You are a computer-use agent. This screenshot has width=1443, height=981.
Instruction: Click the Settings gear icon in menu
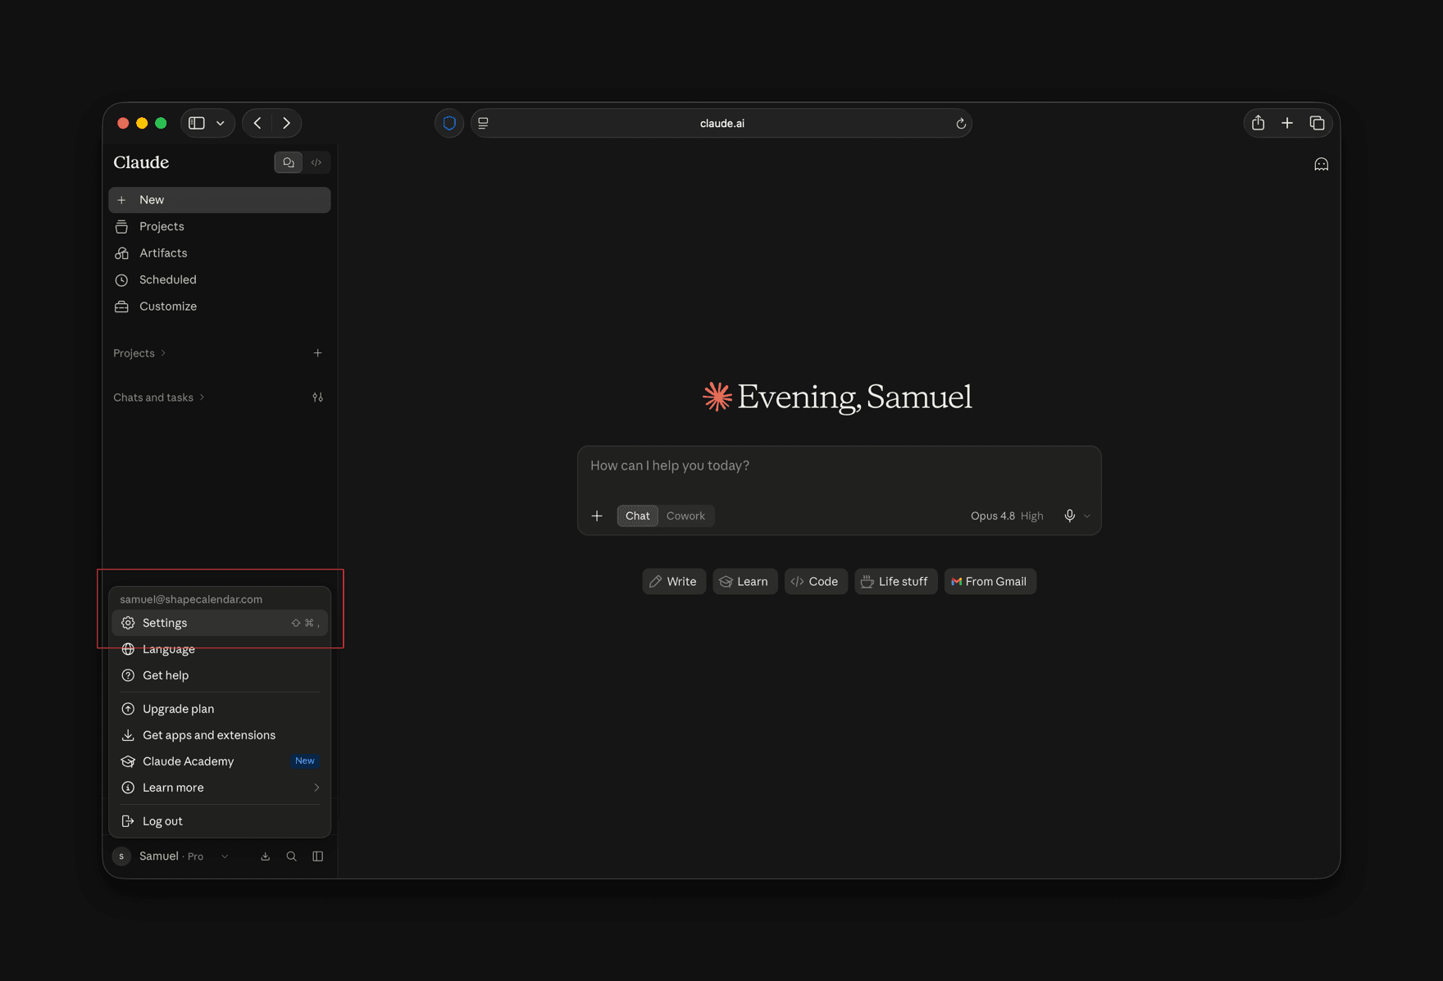128,623
